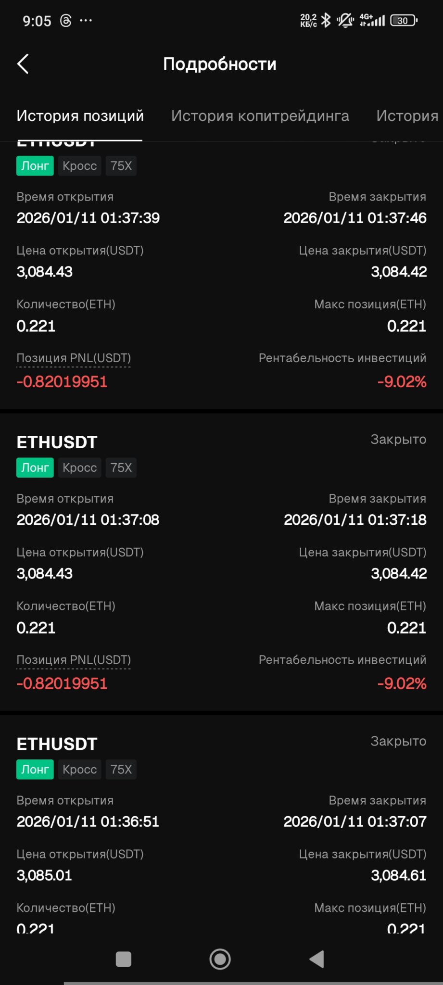Viewport: 443px width, 985px height.
Task: Tap Позиция PNL(USDT) label in first card
Action: 74,358
